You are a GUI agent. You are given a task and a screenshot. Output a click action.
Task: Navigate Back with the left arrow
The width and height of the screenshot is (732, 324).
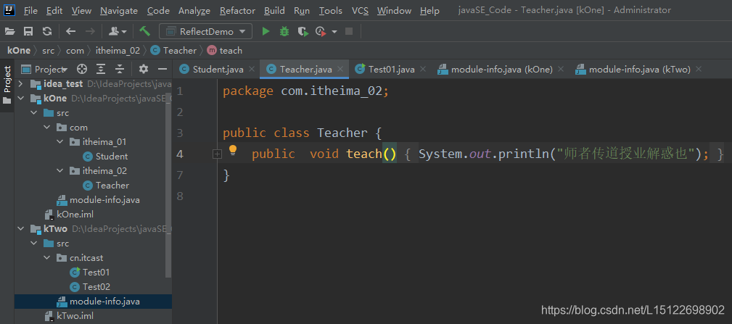coord(70,31)
